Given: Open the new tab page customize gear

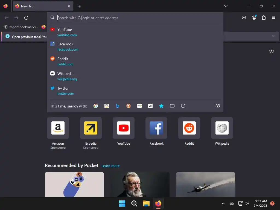Looking at the screenshot, I should point(272,51).
